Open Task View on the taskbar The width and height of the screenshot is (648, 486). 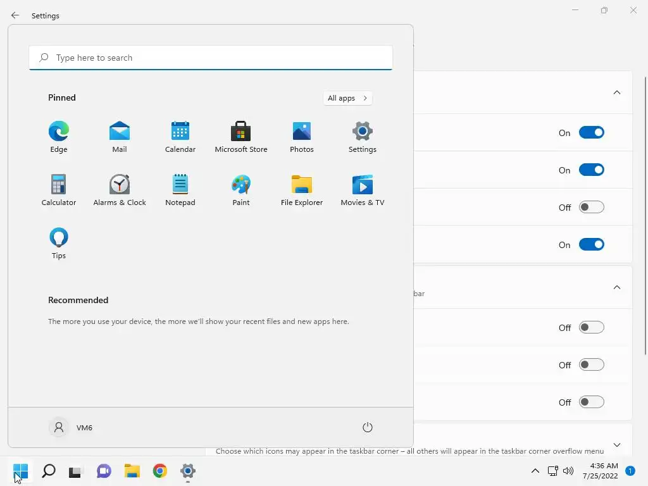(x=75, y=471)
